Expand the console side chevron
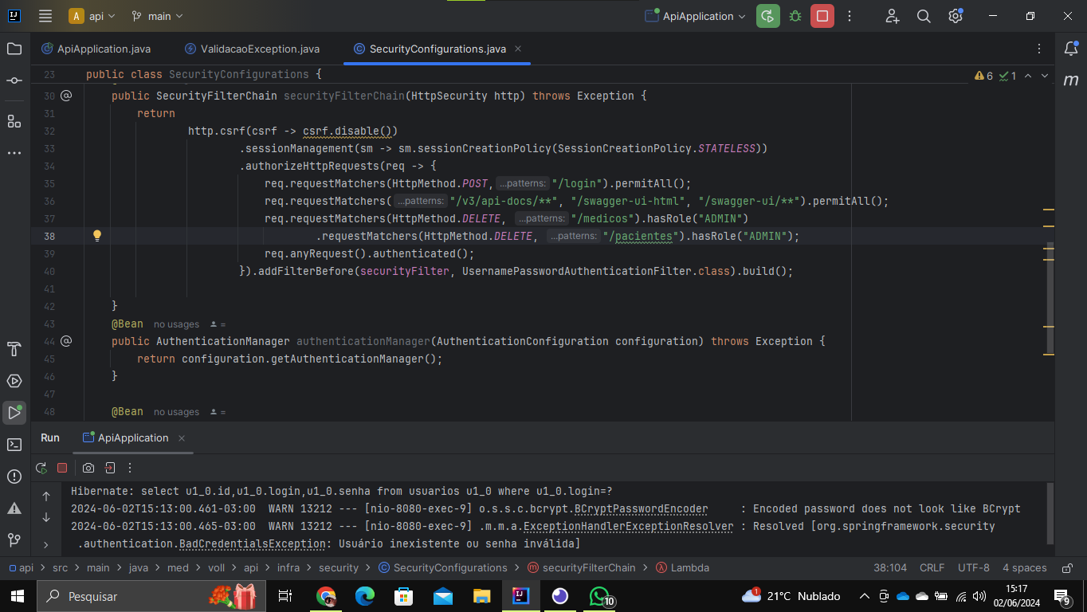Screen dimensions: 1087x612 (46, 546)
